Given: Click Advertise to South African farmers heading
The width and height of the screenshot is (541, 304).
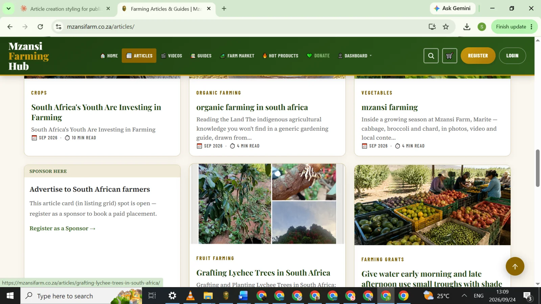Looking at the screenshot, I should click(90, 189).
